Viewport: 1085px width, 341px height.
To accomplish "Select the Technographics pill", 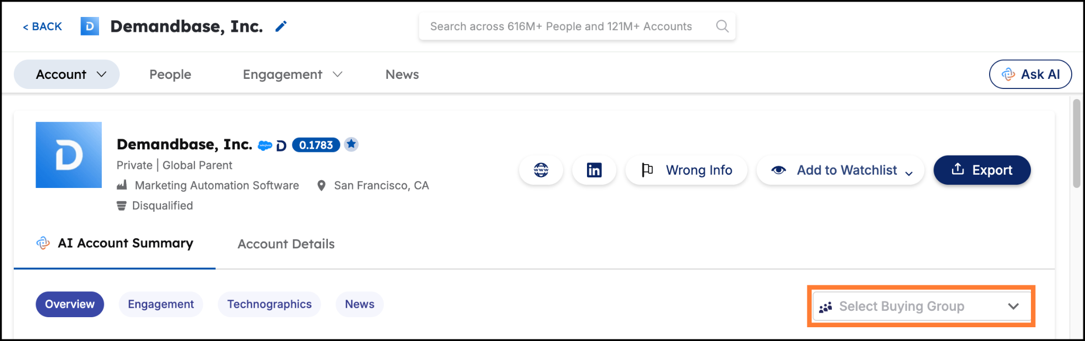I will coord(269,304).
